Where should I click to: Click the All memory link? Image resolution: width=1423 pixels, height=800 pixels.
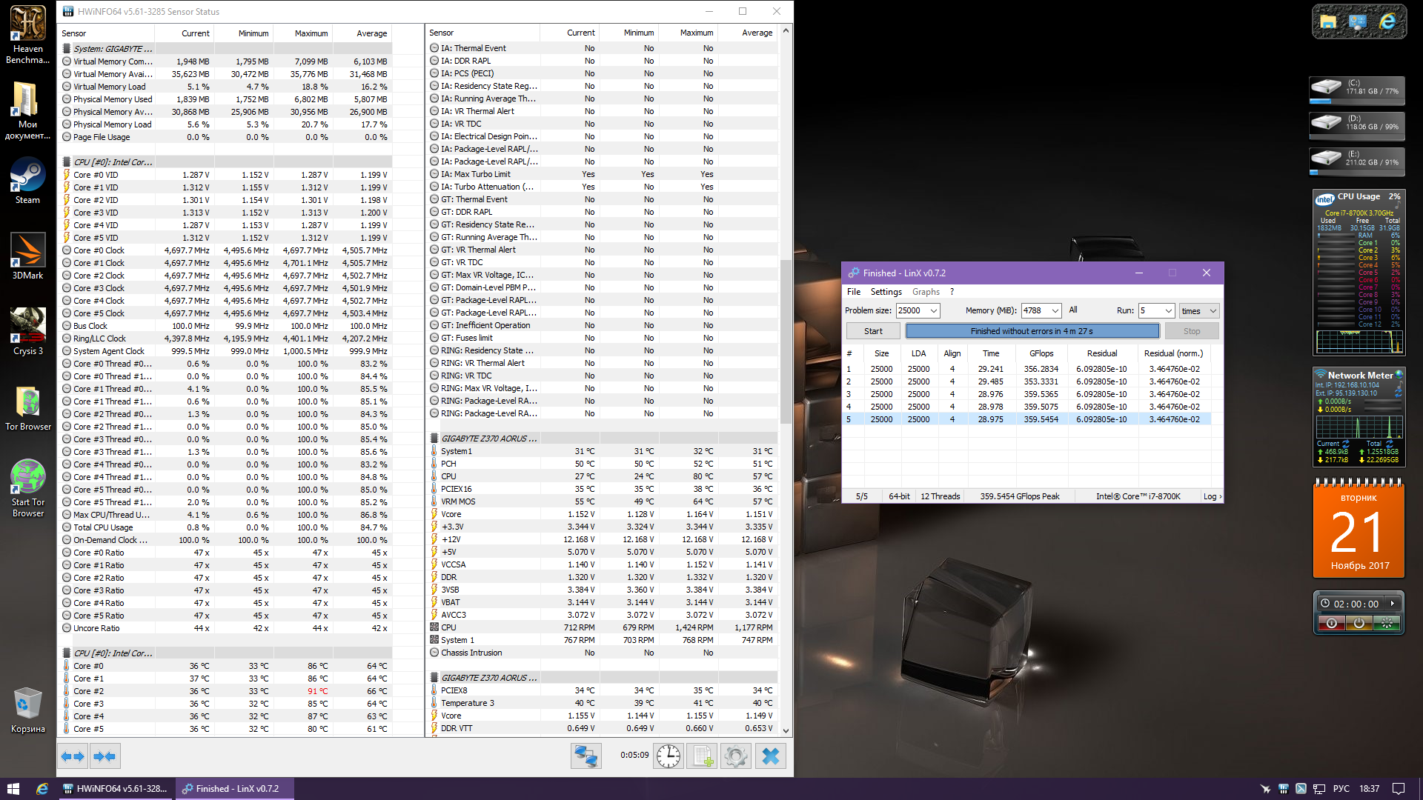tap(1072, 310)
